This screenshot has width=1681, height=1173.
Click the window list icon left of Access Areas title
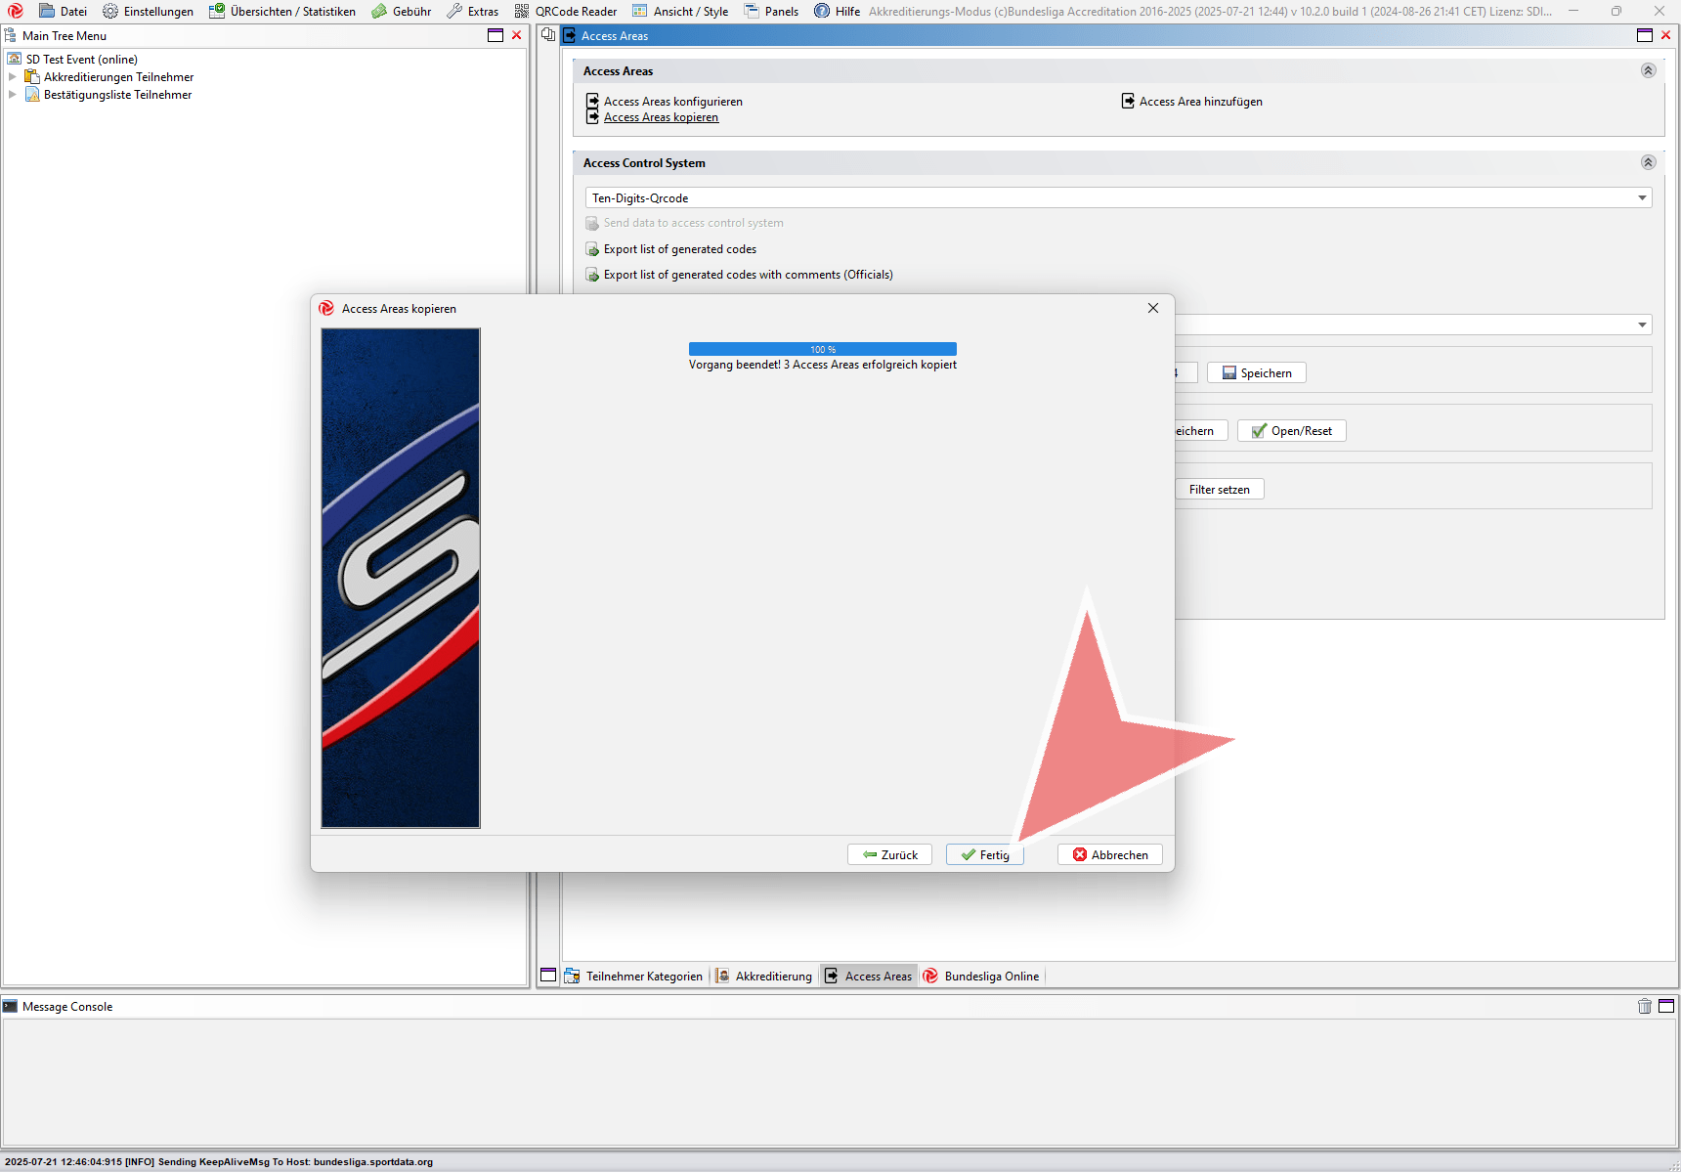(x=548, y=35)
